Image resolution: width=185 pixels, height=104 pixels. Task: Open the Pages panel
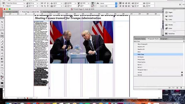pyautogui.click(x=169, y=12)
